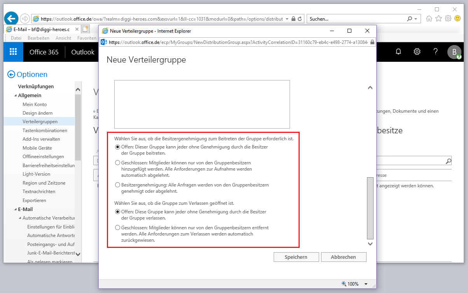
Task: Click the help question mark icon
Action: click(x=436, y=52)
